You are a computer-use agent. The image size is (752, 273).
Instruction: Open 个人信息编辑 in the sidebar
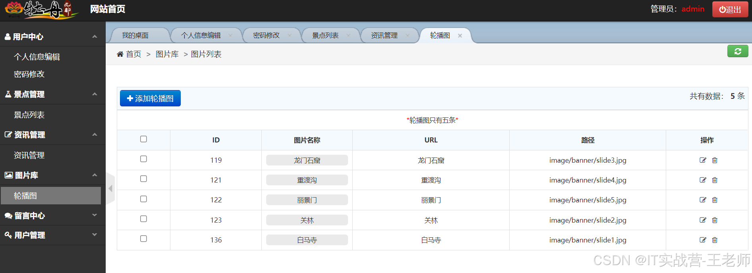tap(37, 57)
